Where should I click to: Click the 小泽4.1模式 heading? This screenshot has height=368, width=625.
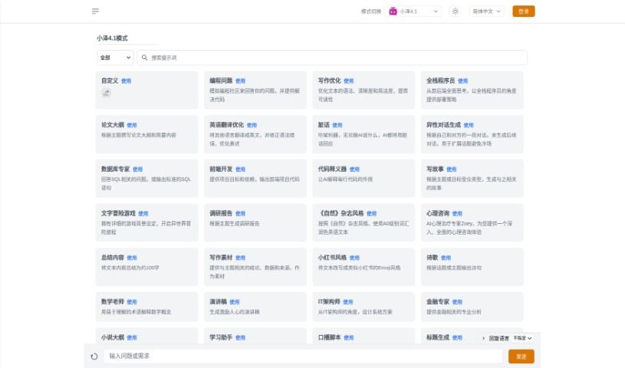[x=112, y=38]
